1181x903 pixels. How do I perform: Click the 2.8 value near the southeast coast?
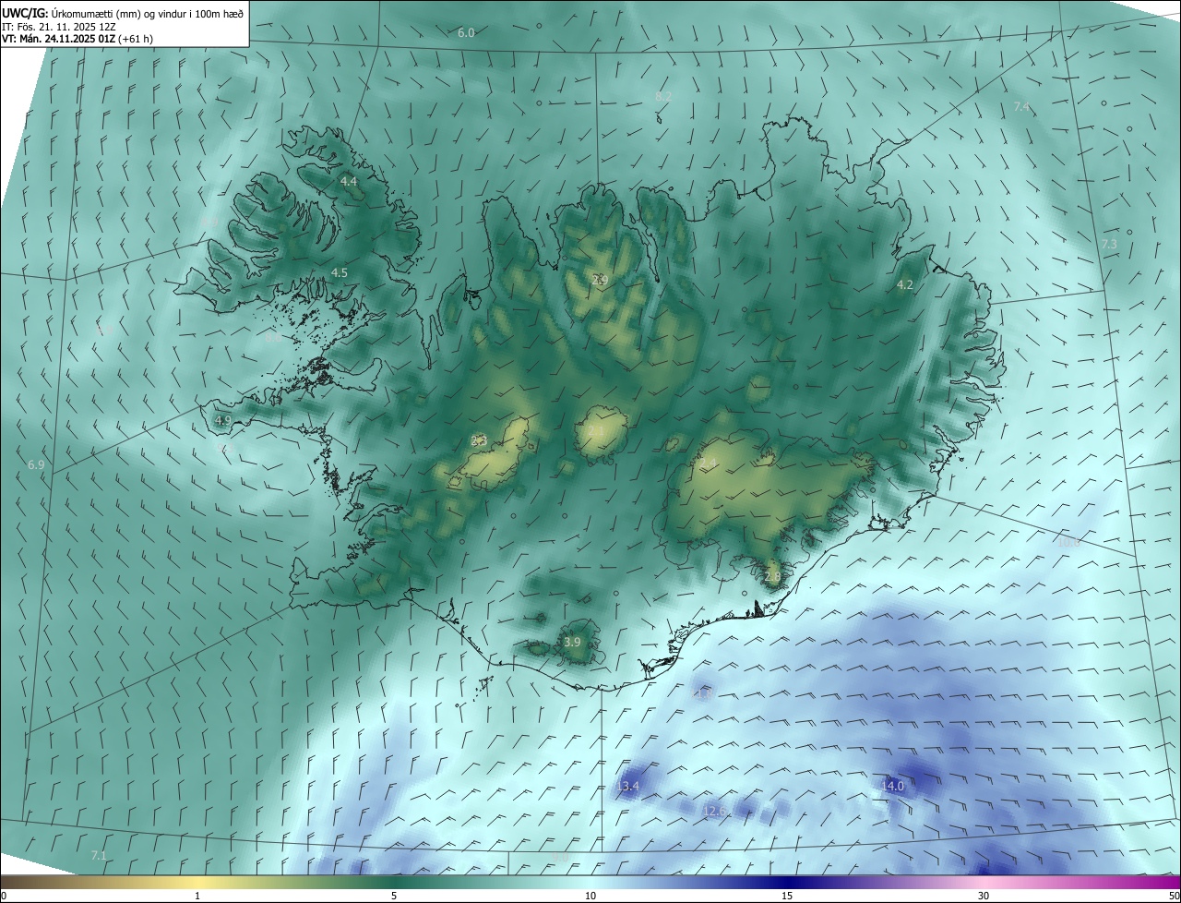click(772, 576)
